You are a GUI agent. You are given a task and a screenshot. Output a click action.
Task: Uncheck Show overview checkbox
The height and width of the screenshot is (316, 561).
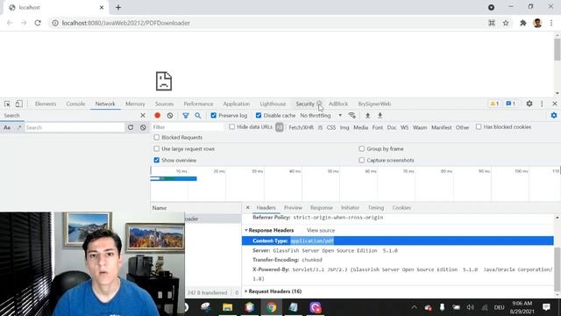point(157,160)
